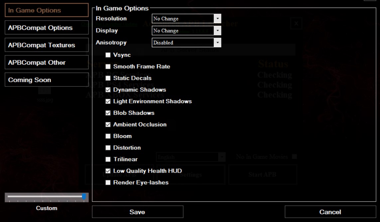Uncheck Low Quality Health HUD
The image size is (380, 222).
click(108, 171)
